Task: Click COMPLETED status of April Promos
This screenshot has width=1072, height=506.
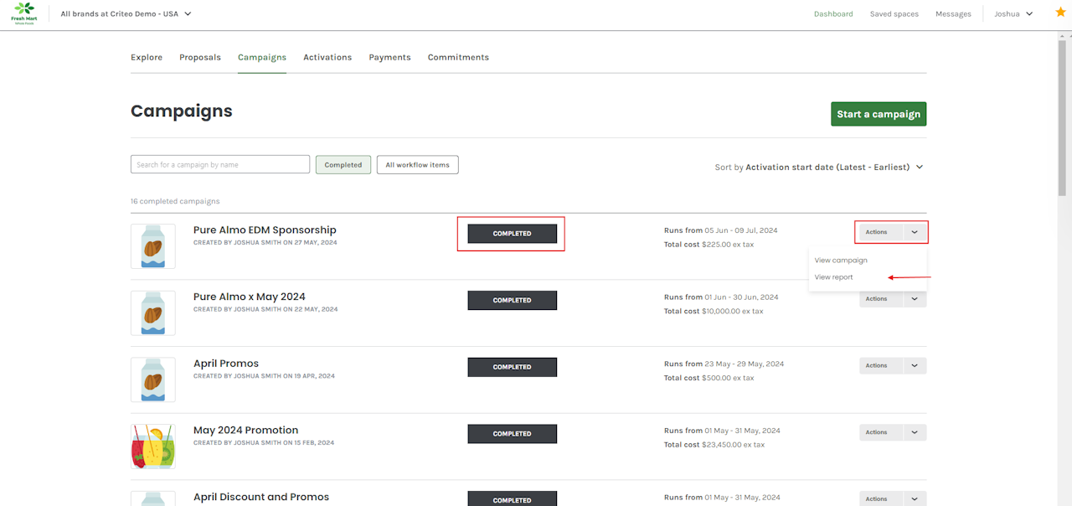Action: 512,367
